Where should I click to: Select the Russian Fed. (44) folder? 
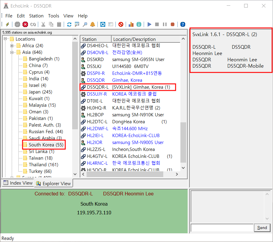coord(46,132)
